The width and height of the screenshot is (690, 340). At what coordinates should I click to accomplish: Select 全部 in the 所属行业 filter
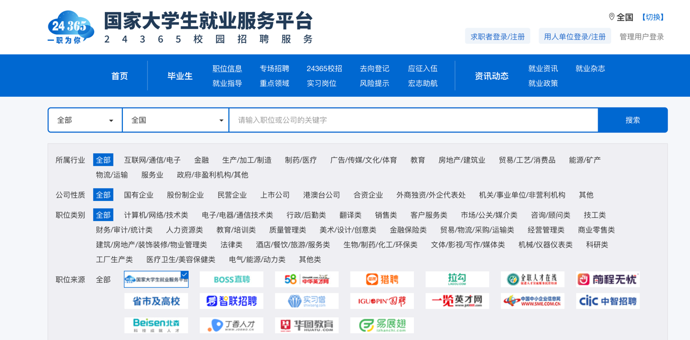103,160
